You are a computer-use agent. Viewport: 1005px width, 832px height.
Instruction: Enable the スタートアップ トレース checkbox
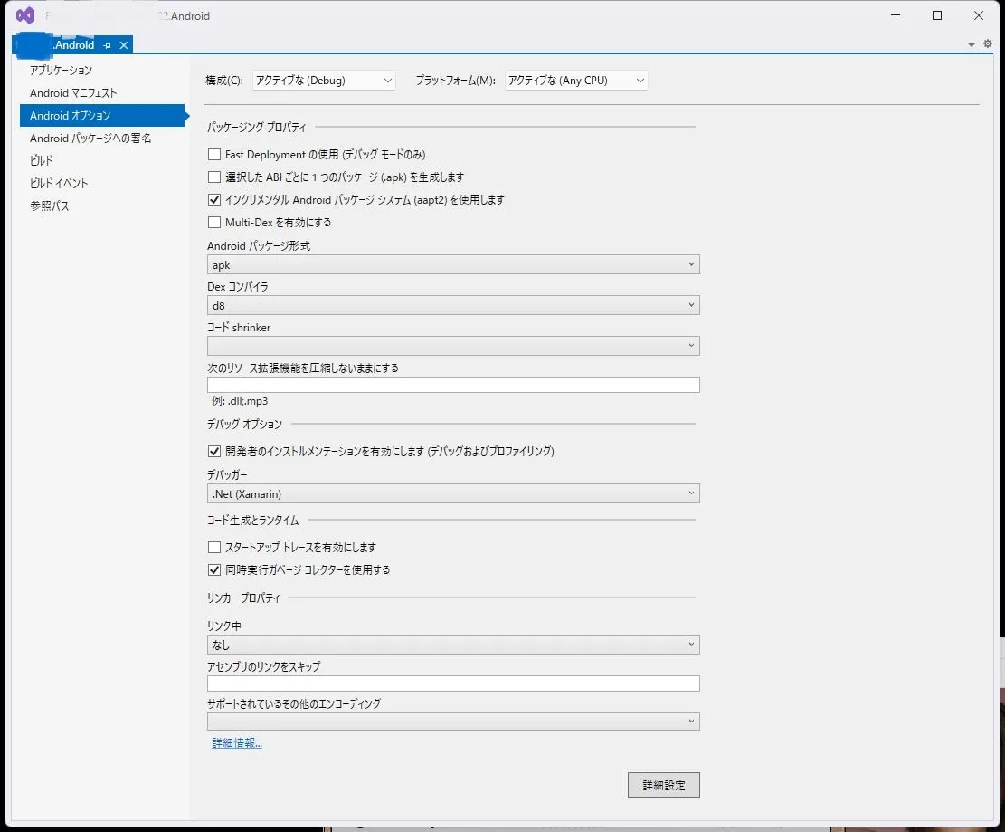click(x=214, y=547)
